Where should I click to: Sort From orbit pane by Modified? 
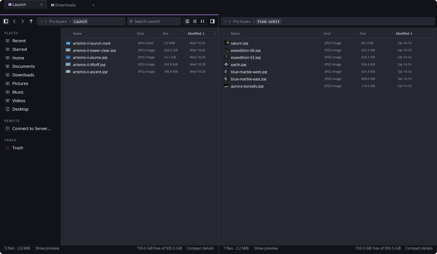coord(404,34)
